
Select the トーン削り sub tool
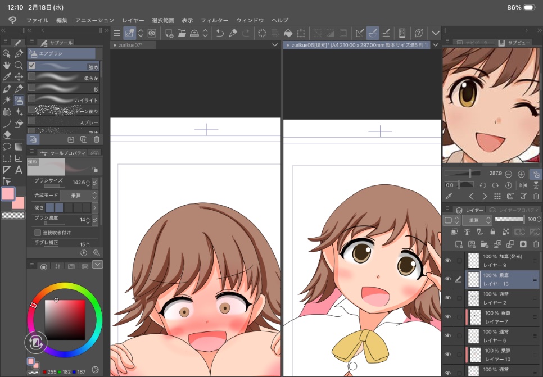pyautogui.click(x=64, y=111)
